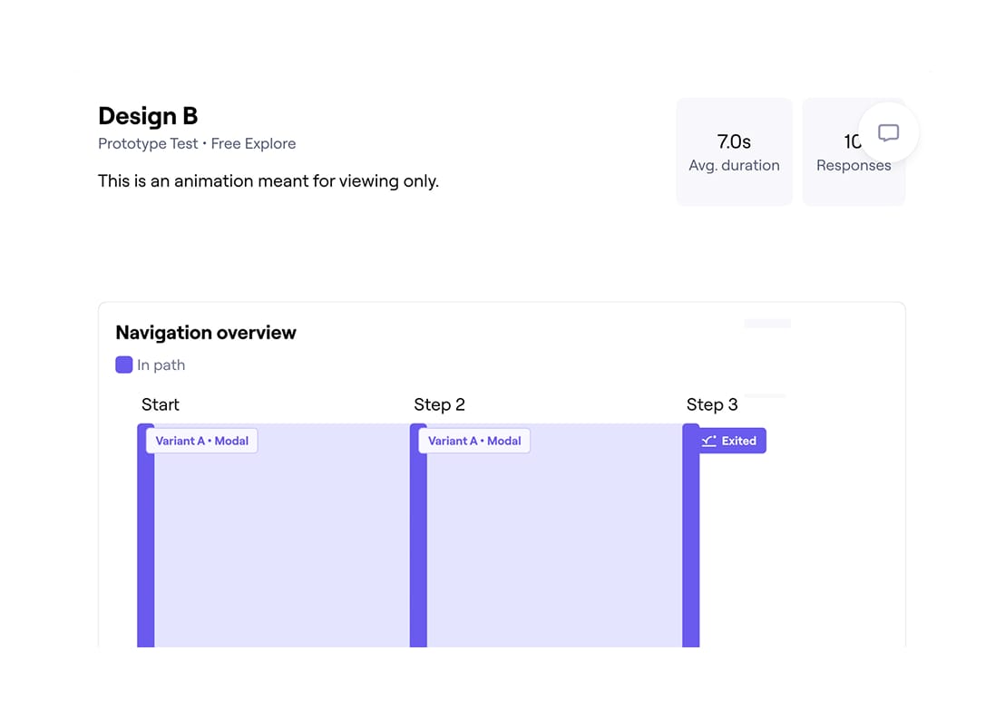Click the exit icon inside Exited badge
The width and height of the screenshot is (1005, 719).
tap(709, 442)
